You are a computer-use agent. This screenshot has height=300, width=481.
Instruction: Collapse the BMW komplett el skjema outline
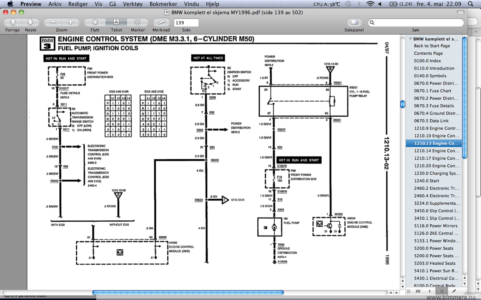pos(410,39)
